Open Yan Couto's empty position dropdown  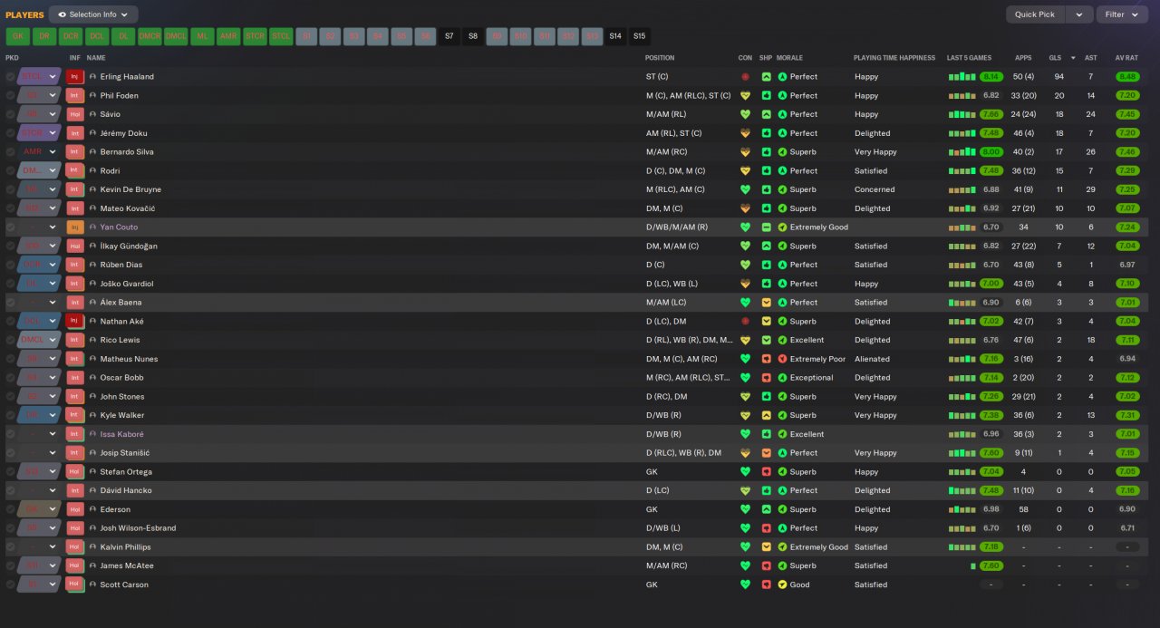pyautogui.click(x=39, y=227)
